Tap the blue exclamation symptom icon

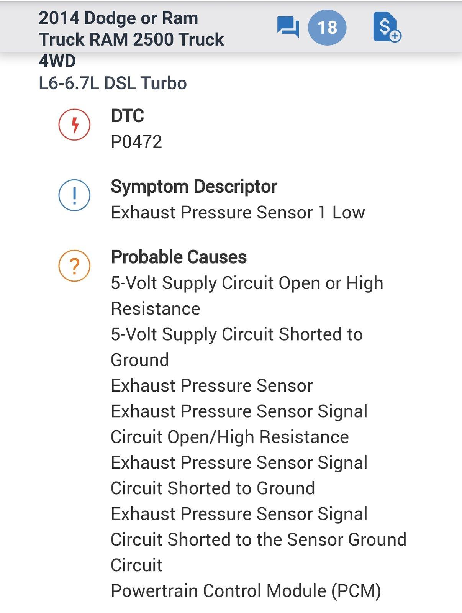coord(74,195)
